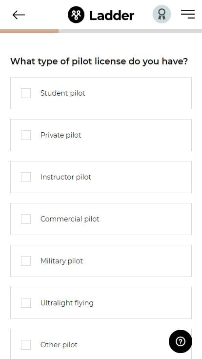Check the Student pilot checkbox
The height and width of the screenshot is (359, 202).
click(x=26, y=93)
